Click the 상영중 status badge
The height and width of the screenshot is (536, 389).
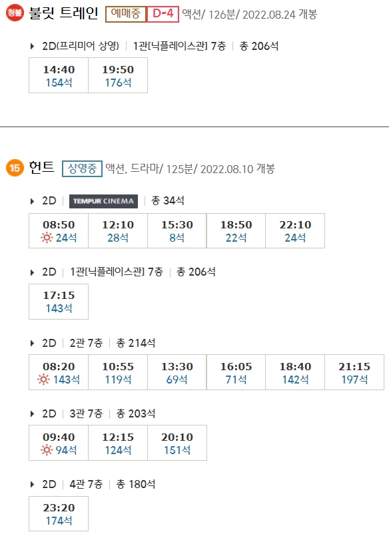click(82, 169)
